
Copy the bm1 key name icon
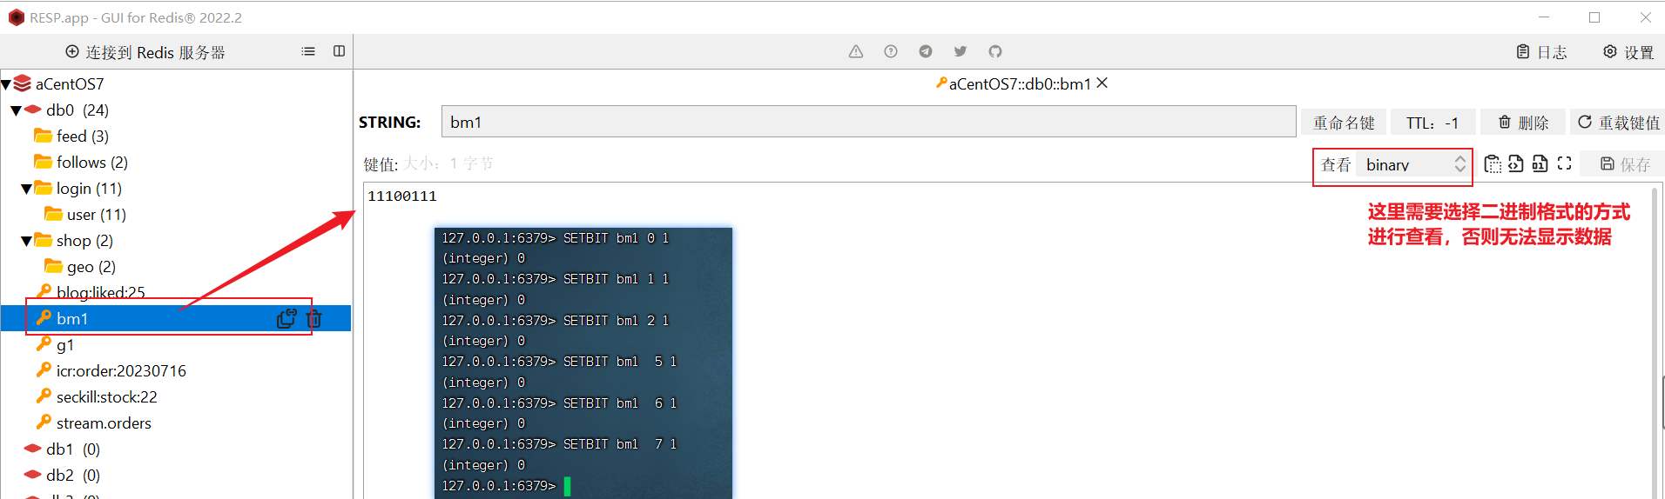[x=286, y=319]
